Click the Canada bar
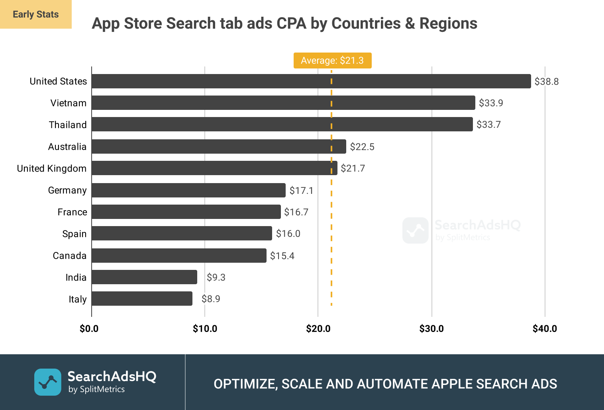604x410 pixels. [x=179, y=256]
